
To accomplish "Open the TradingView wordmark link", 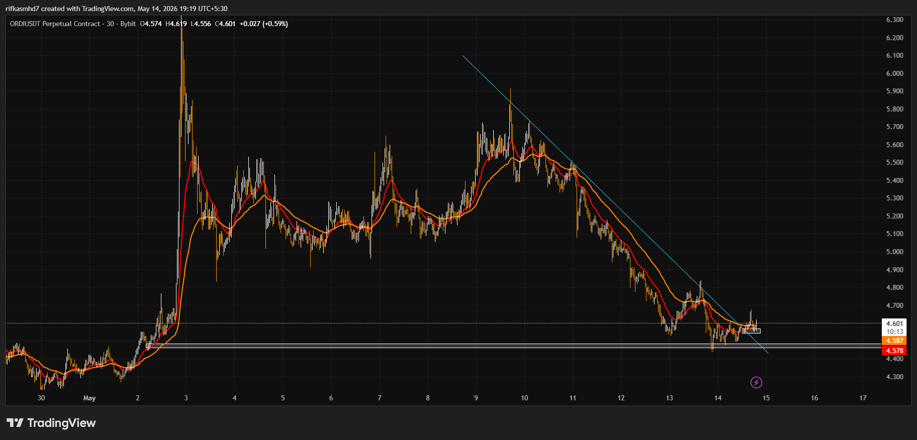I will (61, 423).
